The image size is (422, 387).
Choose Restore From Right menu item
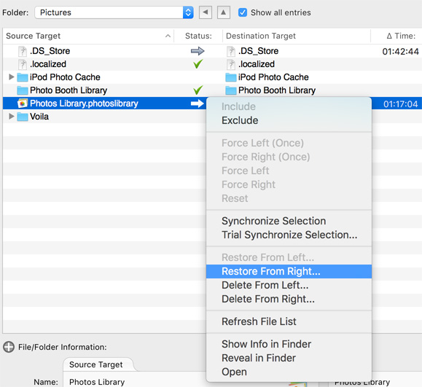pos(289,271)
